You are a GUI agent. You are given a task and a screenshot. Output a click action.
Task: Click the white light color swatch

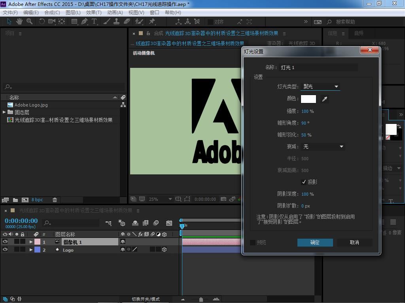coord(308,99)
